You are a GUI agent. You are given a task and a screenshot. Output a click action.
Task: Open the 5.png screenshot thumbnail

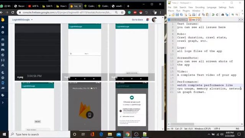[x=85, y=52]
